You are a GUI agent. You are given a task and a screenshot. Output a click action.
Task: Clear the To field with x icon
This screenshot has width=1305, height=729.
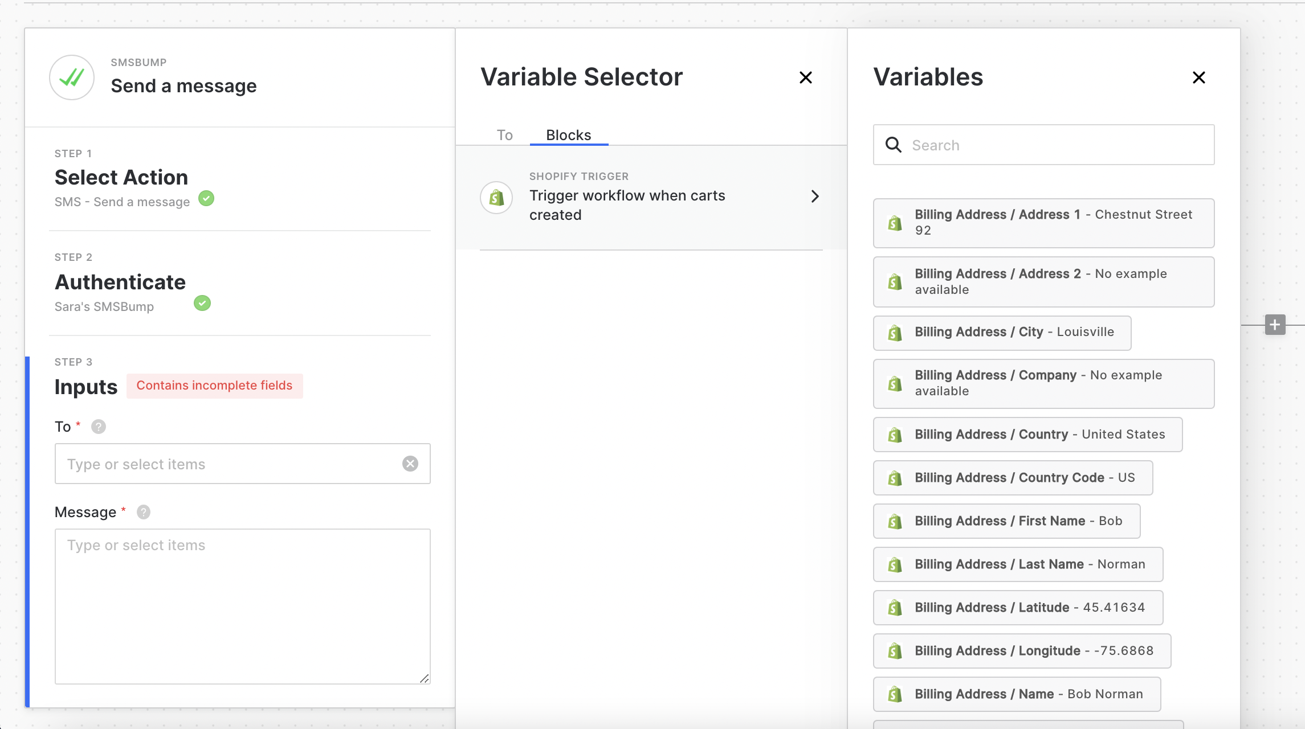410,464
